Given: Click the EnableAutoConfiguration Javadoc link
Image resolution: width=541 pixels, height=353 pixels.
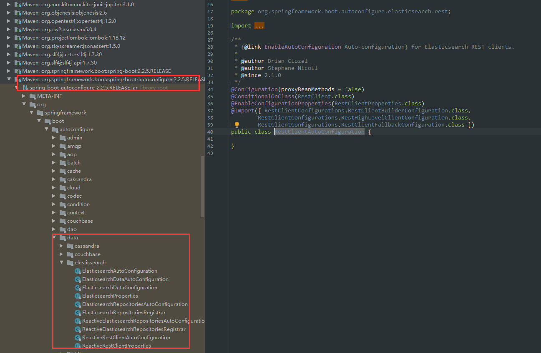Looking at the screenshot, I should click(x=303, y=47).
